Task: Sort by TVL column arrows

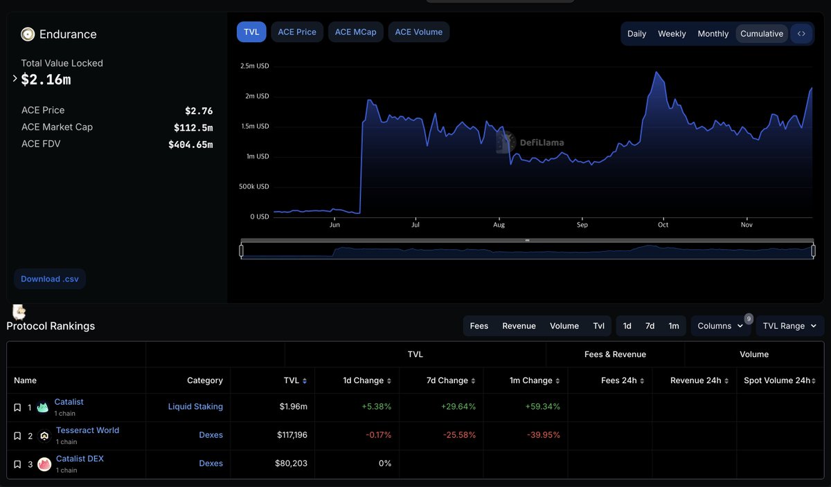Action: pos(305,380)
